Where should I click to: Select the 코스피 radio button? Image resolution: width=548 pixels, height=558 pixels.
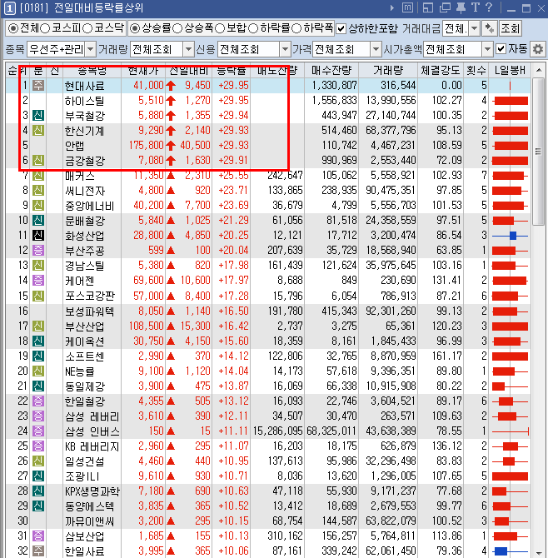tap(45, 28)
